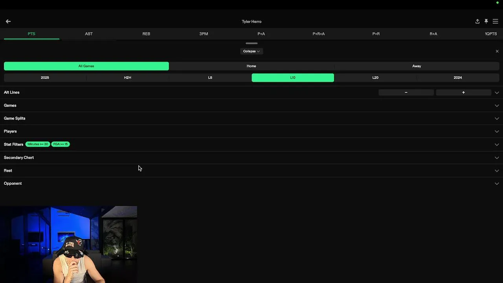Expand the Secondary Chart section chevron

tap(497, 158)
